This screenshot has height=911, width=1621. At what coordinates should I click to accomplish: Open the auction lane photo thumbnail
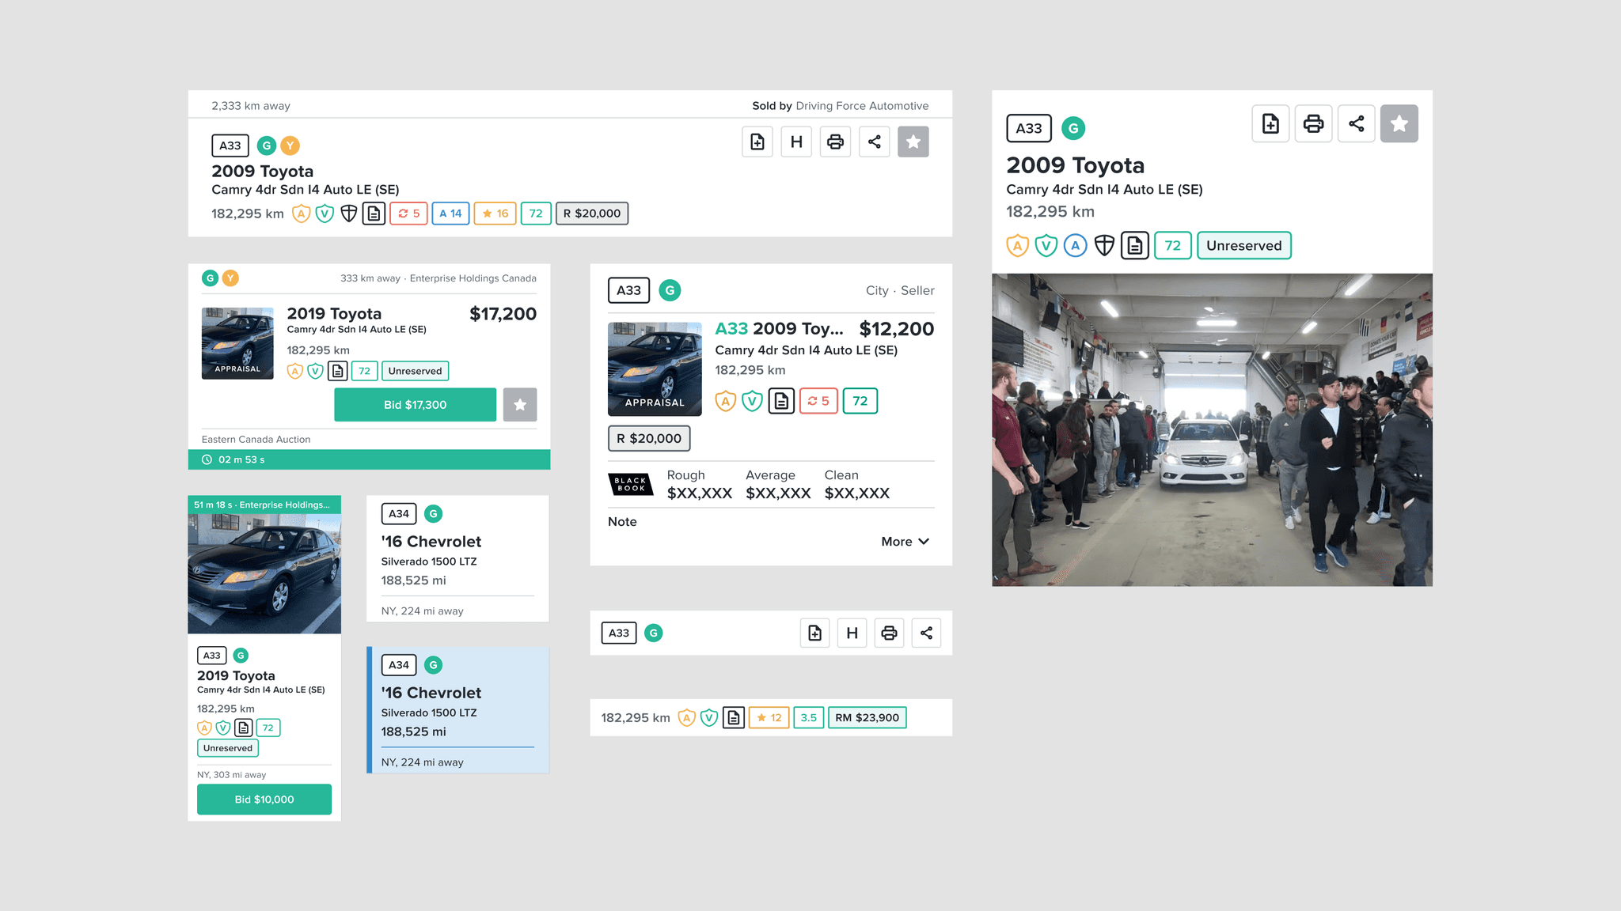(x=1212, y=429)
